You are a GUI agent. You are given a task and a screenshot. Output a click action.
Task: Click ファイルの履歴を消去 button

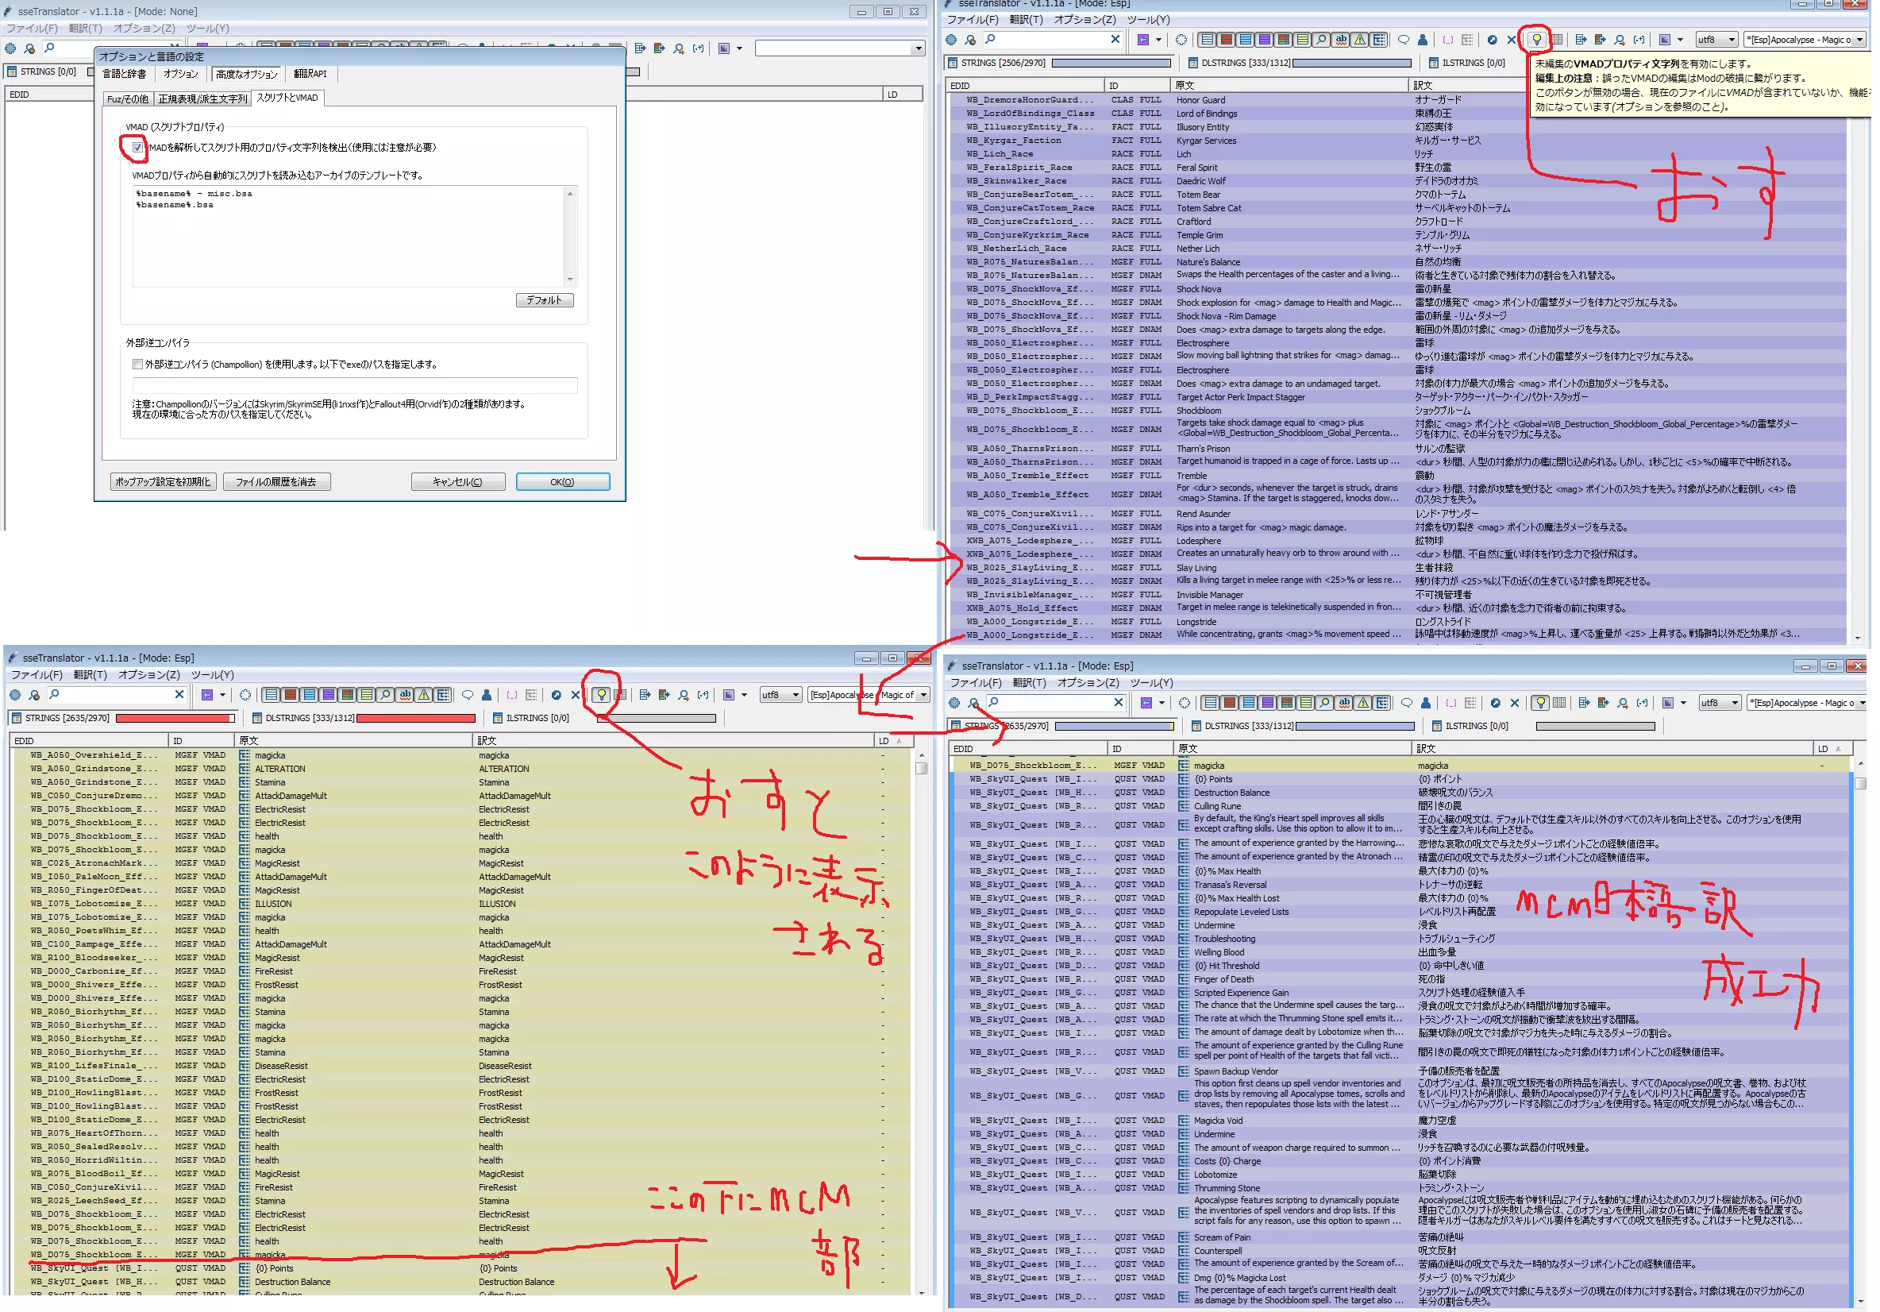pyautogui.click(x=276, y=481)
